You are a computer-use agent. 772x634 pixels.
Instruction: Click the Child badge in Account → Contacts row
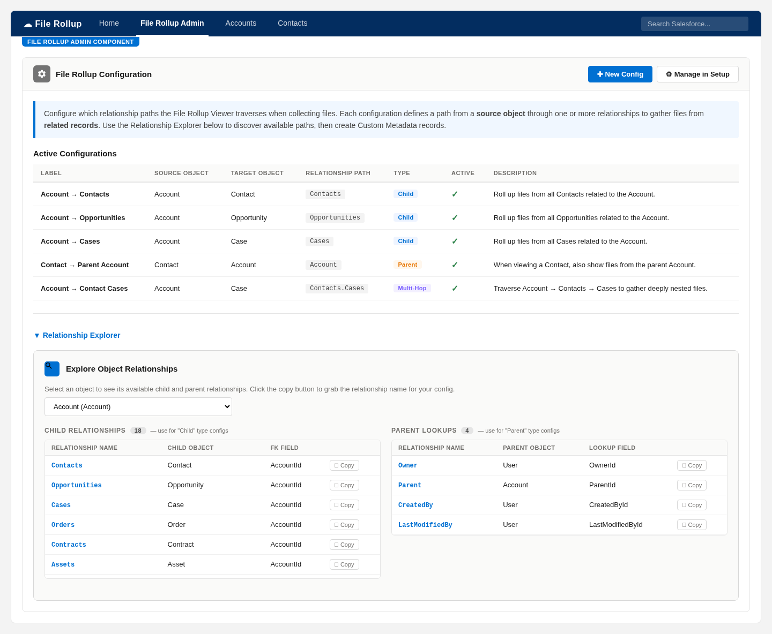click(405, 194)
